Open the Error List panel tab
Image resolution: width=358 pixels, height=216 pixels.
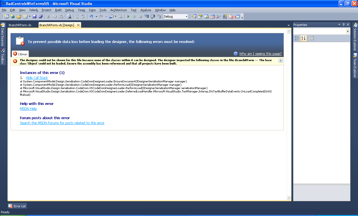tap(17, 206)
